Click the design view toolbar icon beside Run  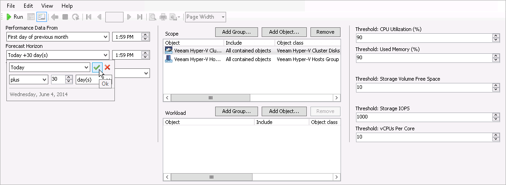pos(31,17)
